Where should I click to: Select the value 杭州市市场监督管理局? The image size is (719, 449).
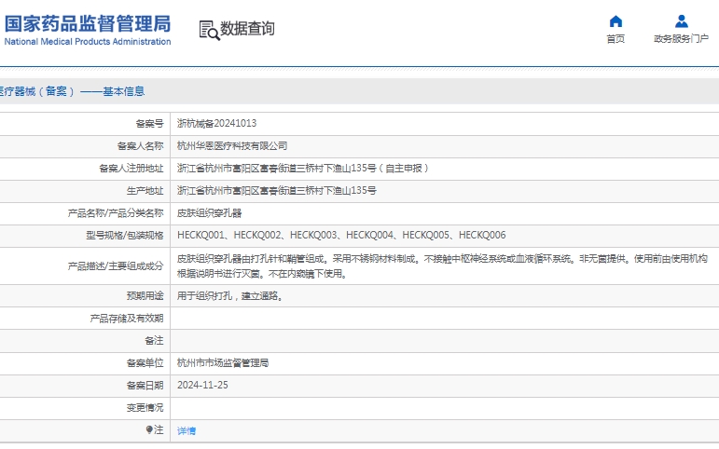223,363
